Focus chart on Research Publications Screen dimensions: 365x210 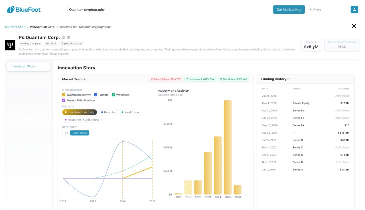coord(82,120)
